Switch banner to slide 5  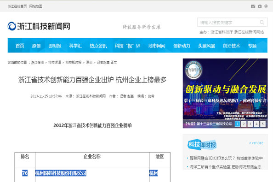pos(263,124)
